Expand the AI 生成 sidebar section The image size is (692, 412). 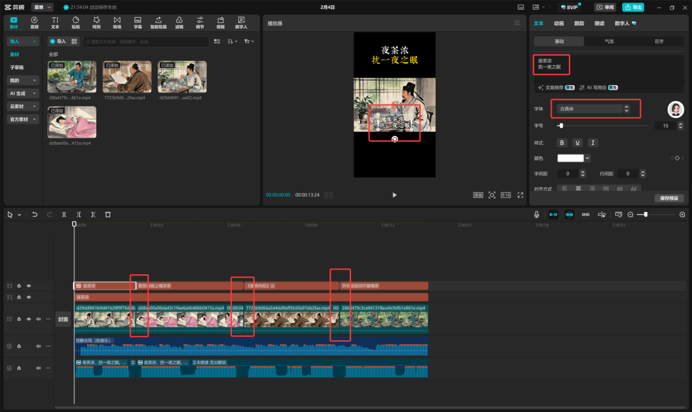click(23, 94)
